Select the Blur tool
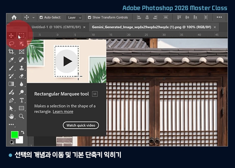This screenshot has height=168, width=235. [x=21, y=84]
